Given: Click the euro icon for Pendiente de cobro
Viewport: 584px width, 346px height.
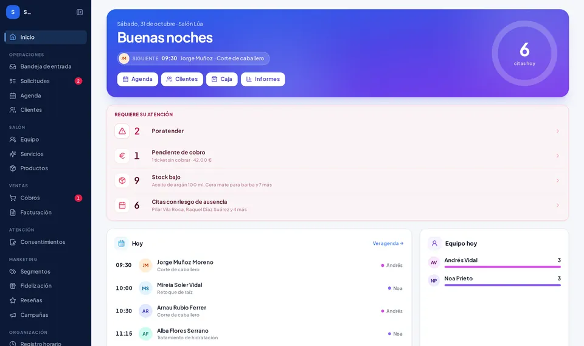Looking at the screenshot, I should pos(122,156).
